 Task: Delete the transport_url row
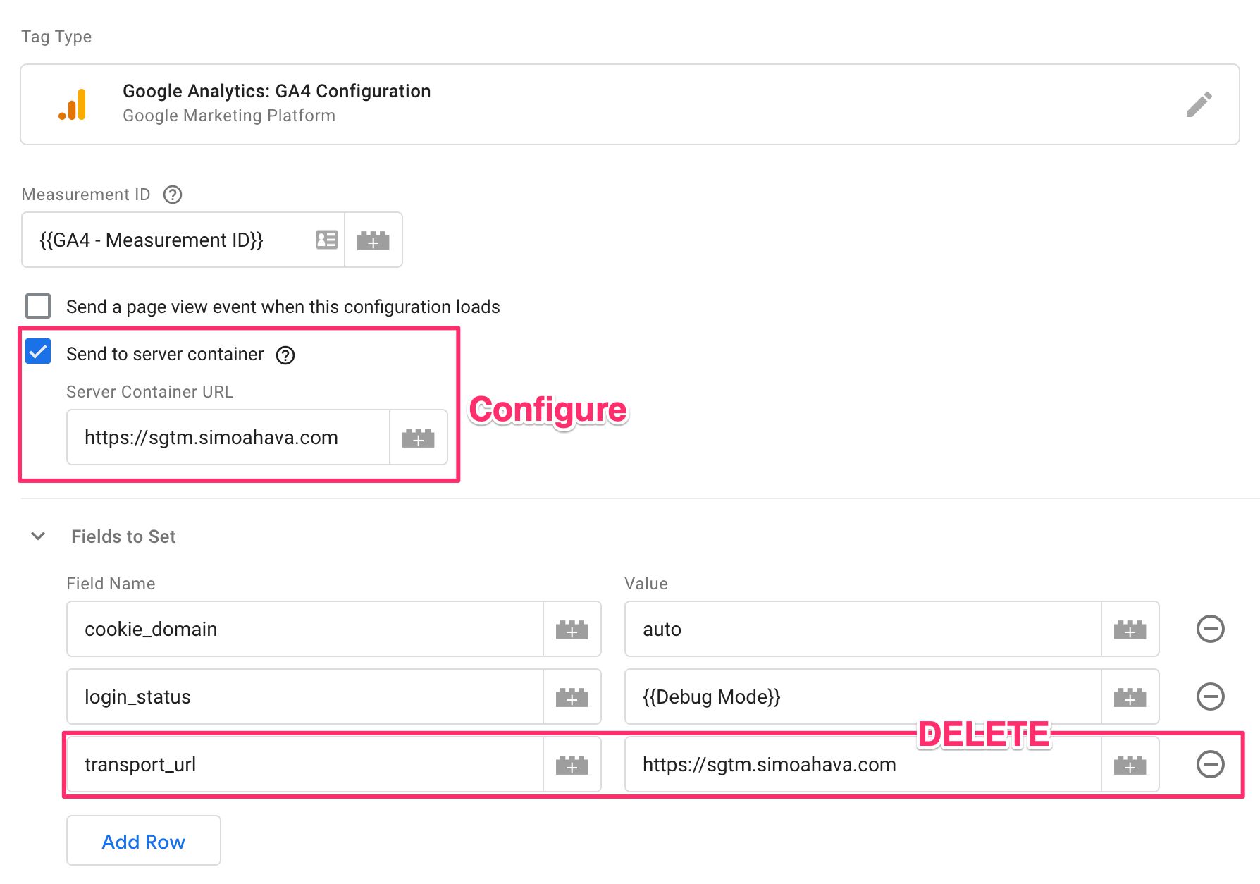point(1210,764)
